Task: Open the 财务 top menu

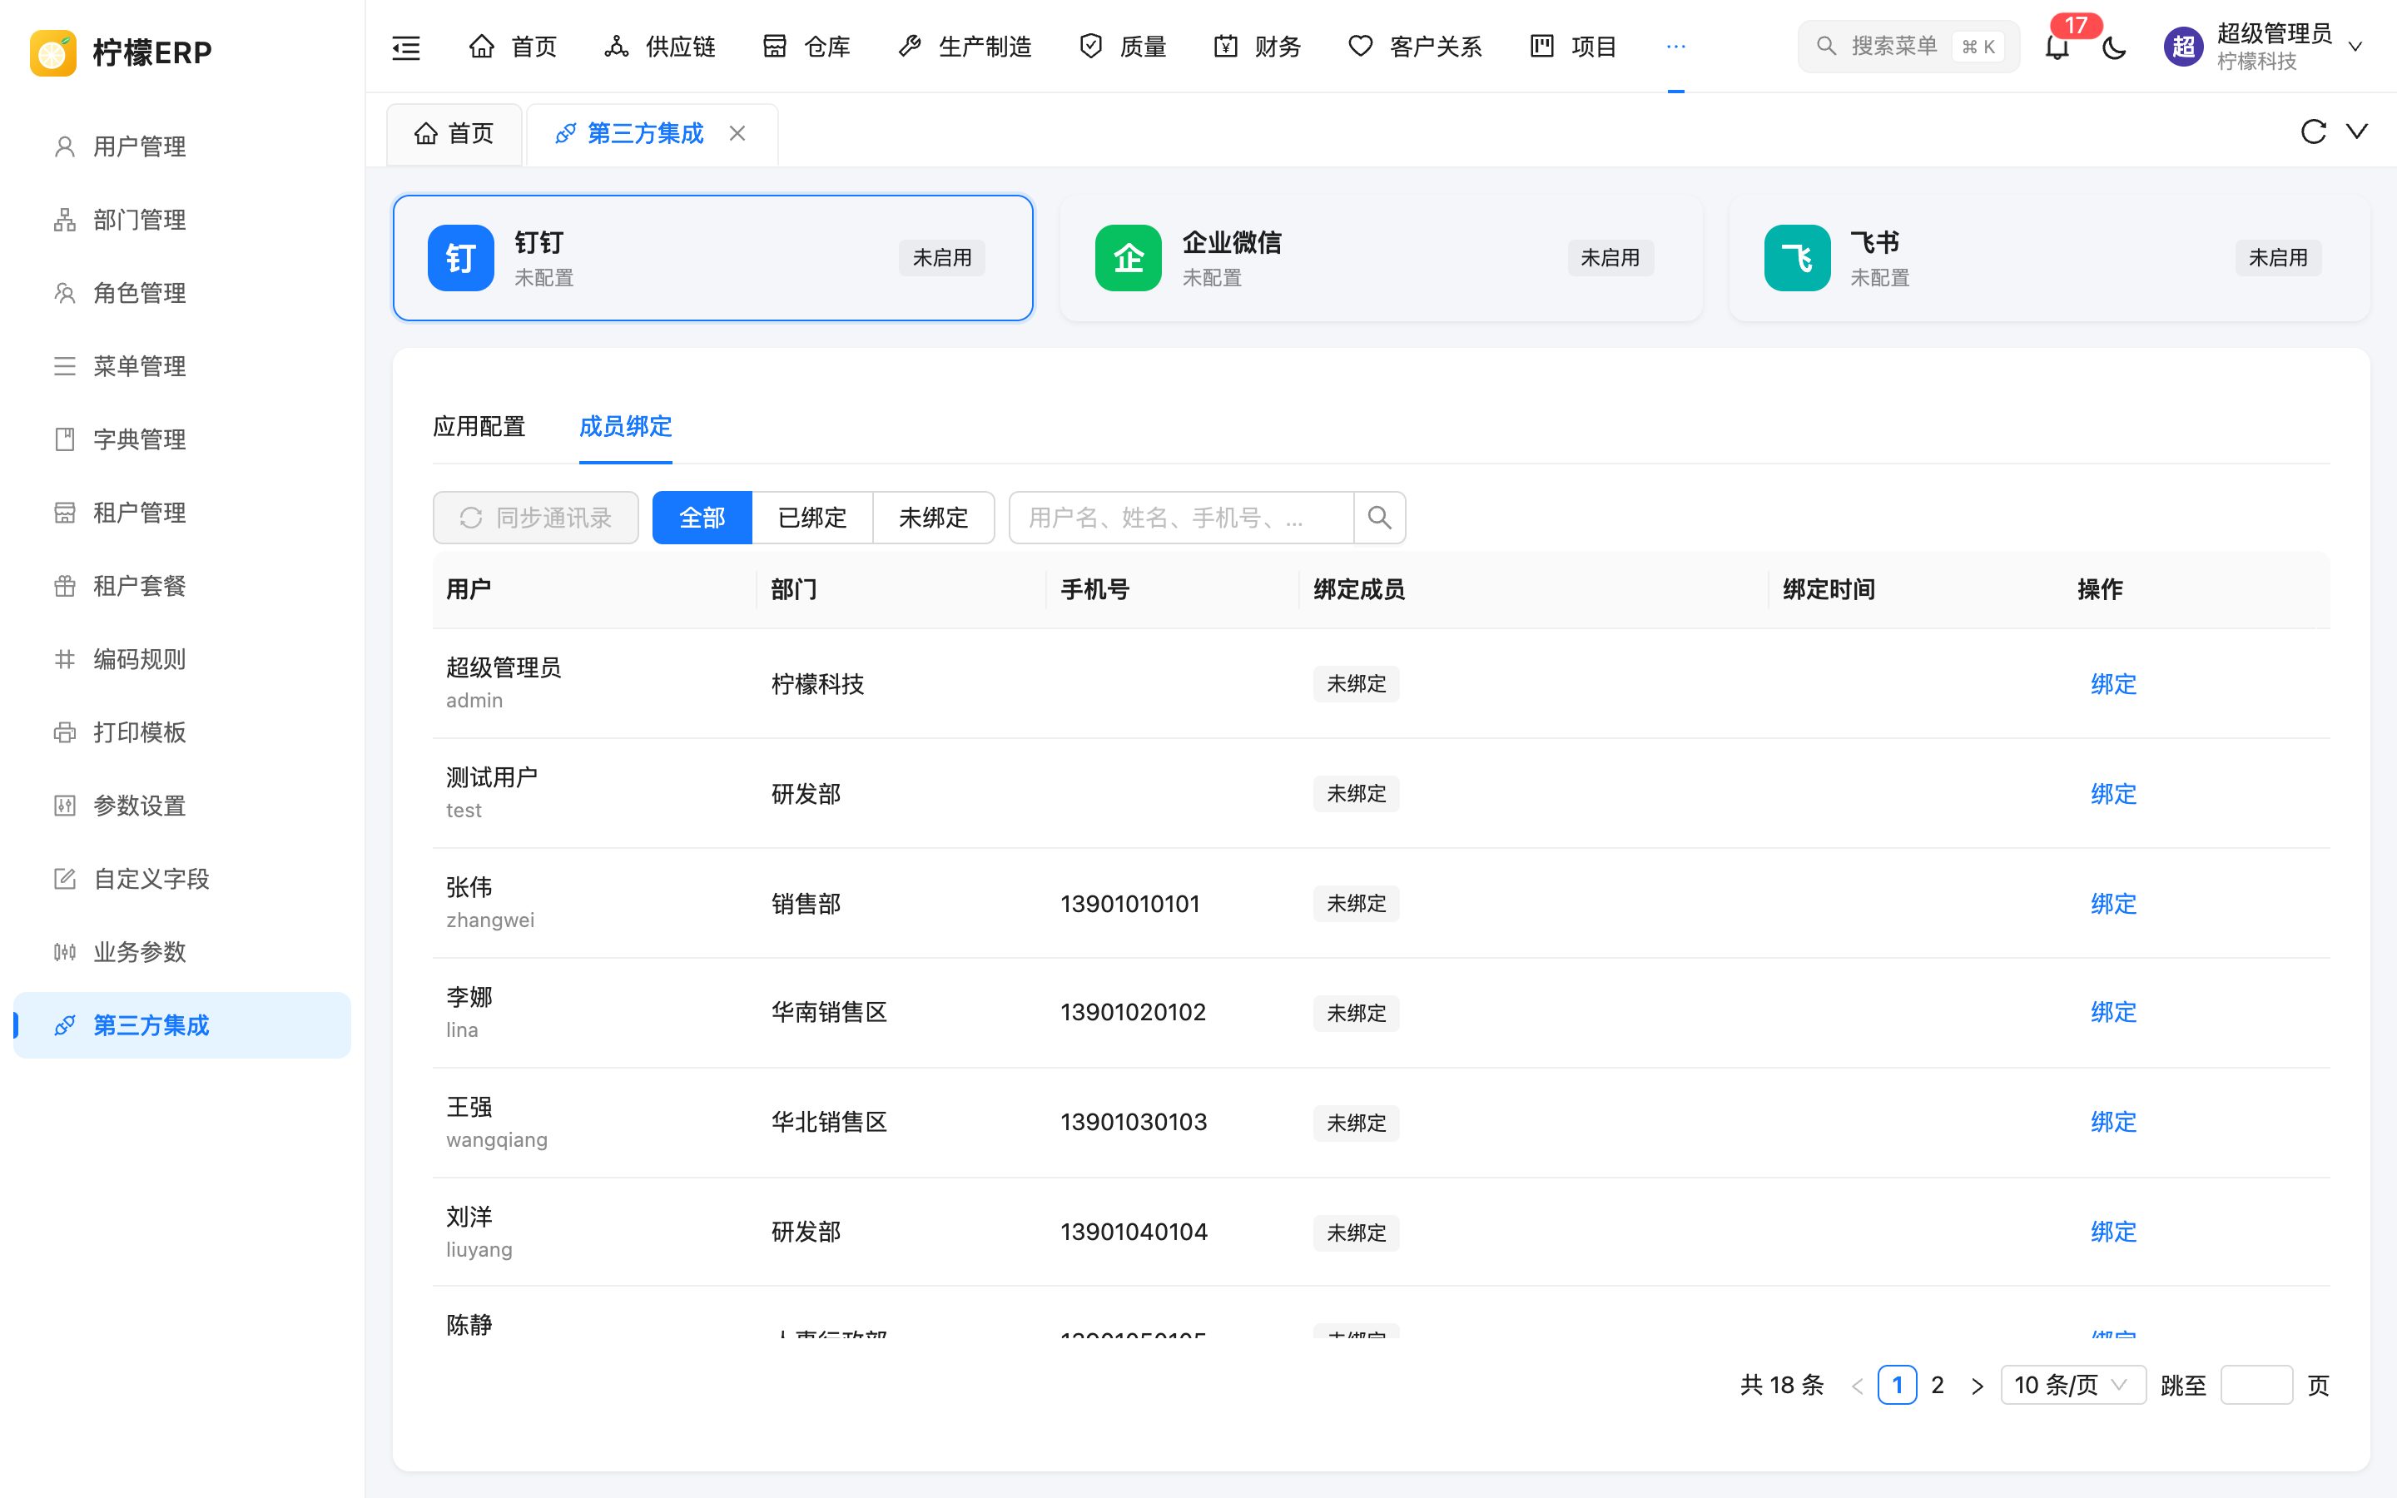Action: 1257,47
